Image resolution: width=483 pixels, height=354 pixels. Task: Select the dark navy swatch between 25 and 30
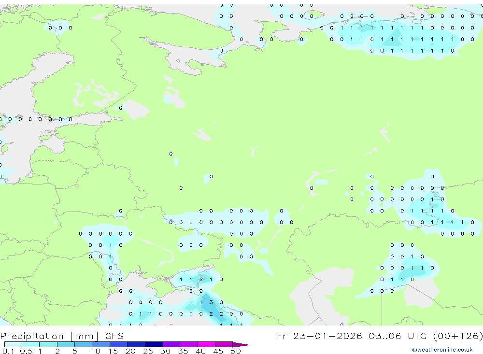tap(154, 344)
